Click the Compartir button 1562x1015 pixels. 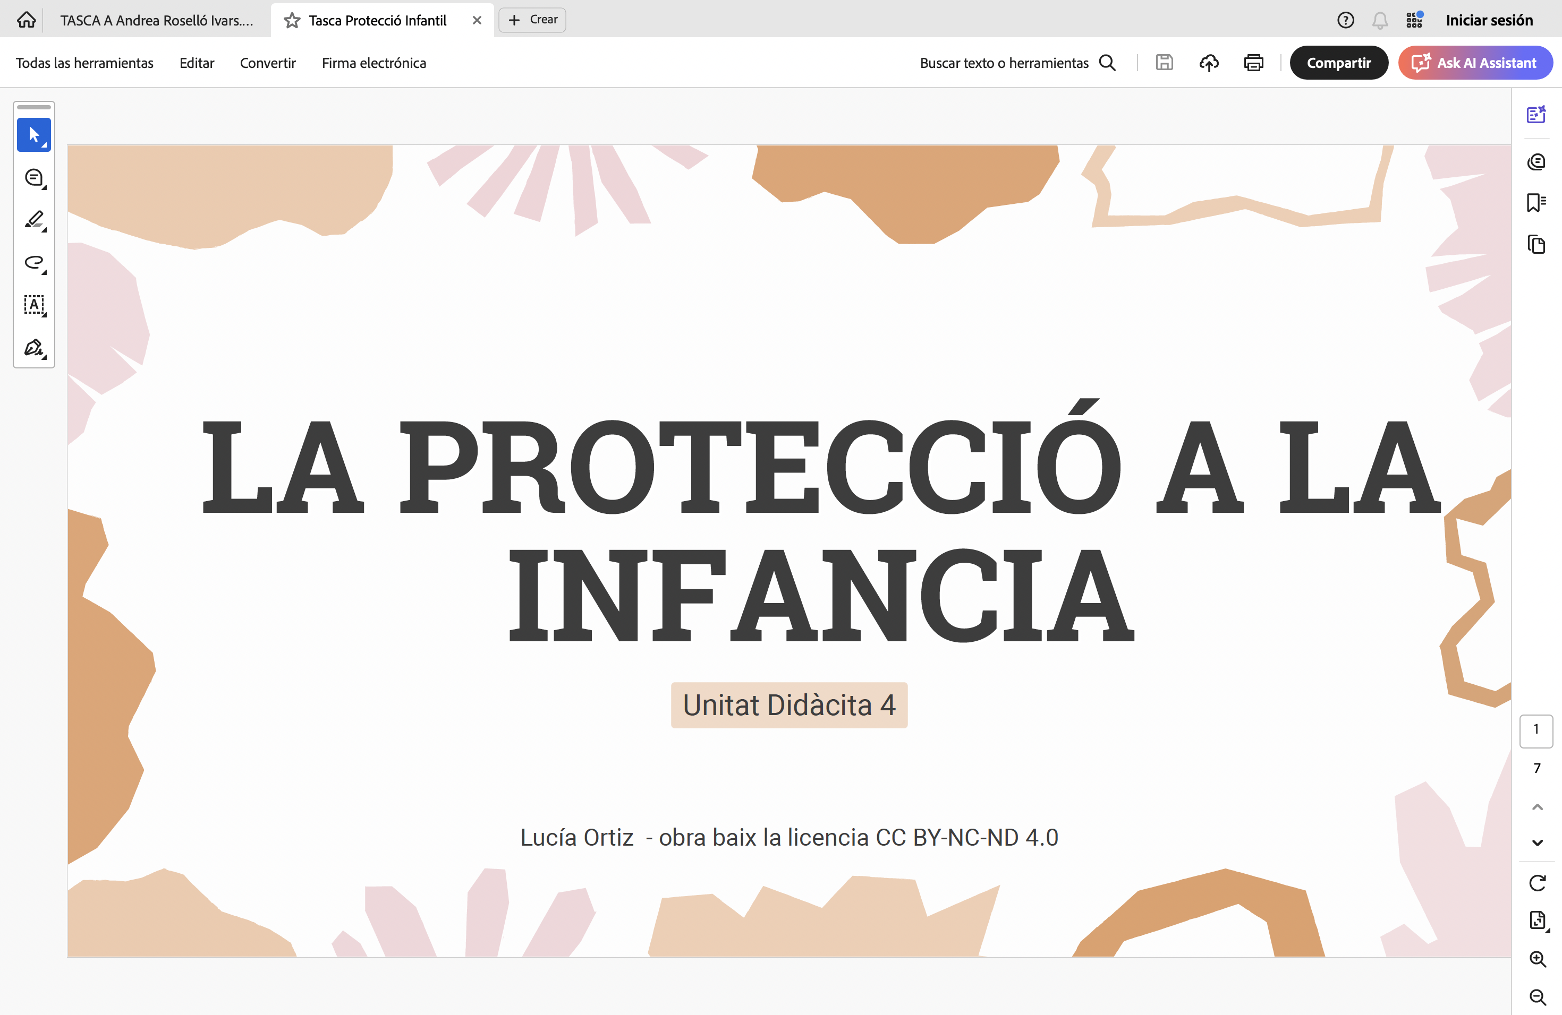[x=1339, y=63]
